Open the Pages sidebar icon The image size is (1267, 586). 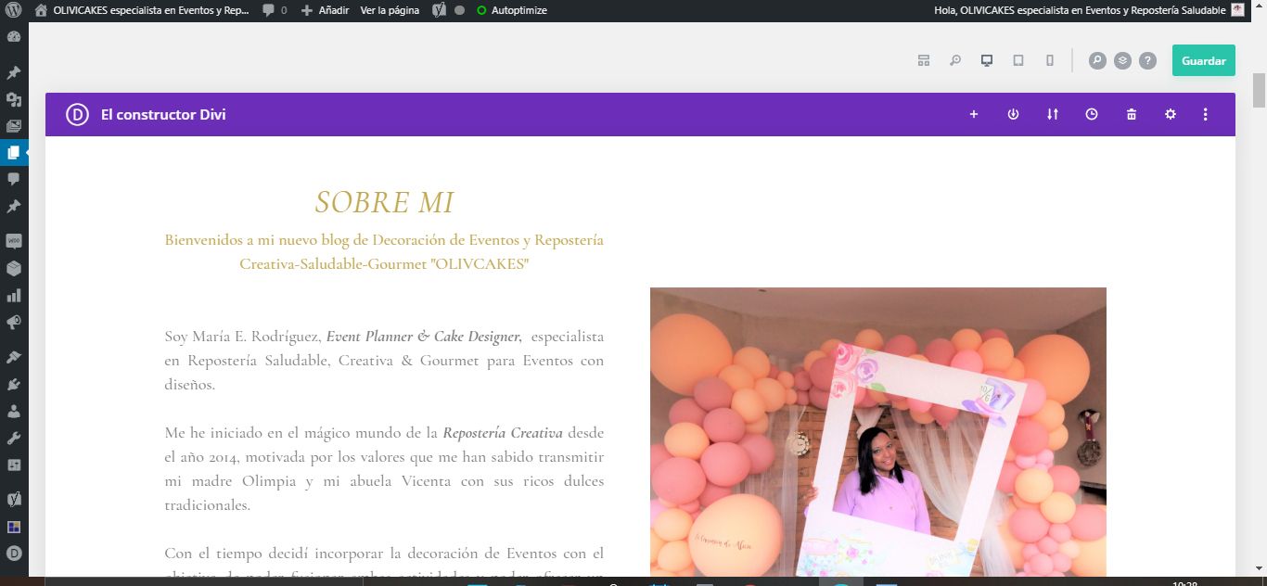(14, 152)
